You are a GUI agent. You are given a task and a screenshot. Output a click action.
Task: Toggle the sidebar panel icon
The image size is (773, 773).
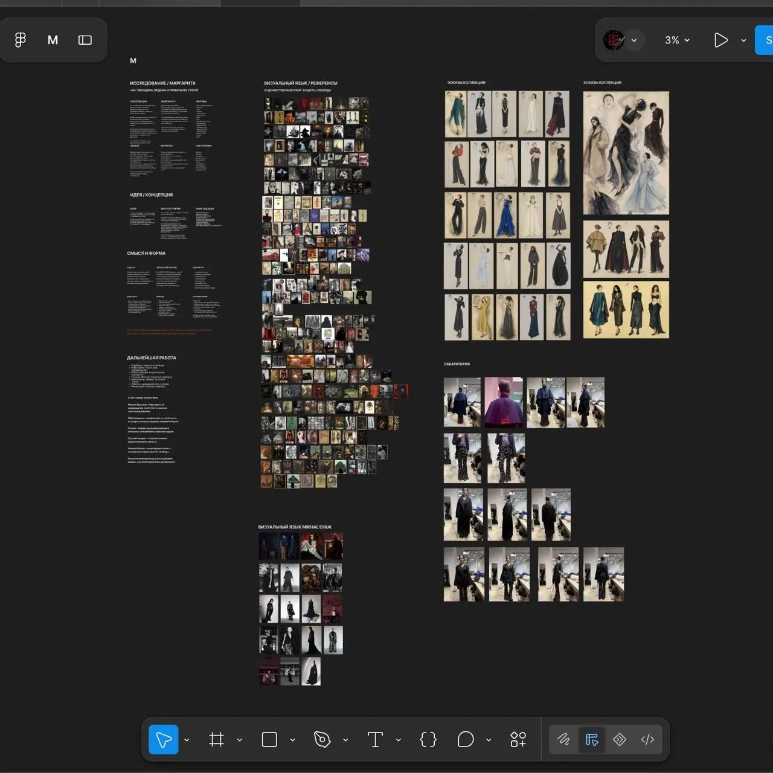85,40
